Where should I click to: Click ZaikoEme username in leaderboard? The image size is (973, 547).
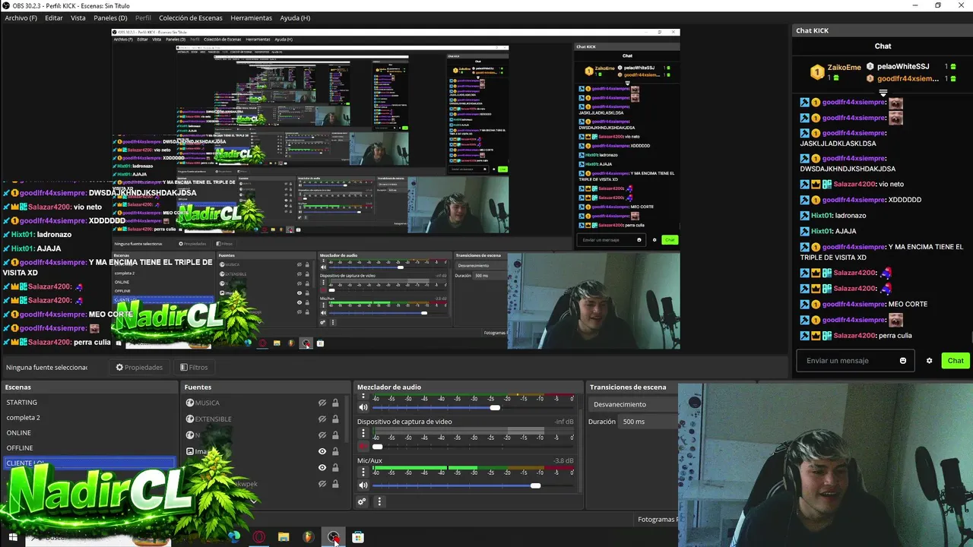[844, 67]
